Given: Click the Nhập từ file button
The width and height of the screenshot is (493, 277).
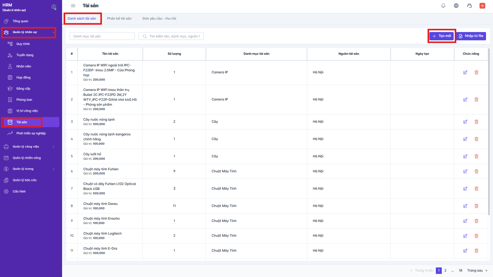Looking at the screenshot, I should (471, 36).
